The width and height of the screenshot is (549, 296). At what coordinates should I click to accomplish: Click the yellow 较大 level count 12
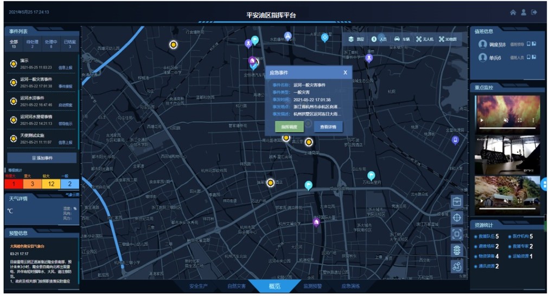(x=51, y=183)
